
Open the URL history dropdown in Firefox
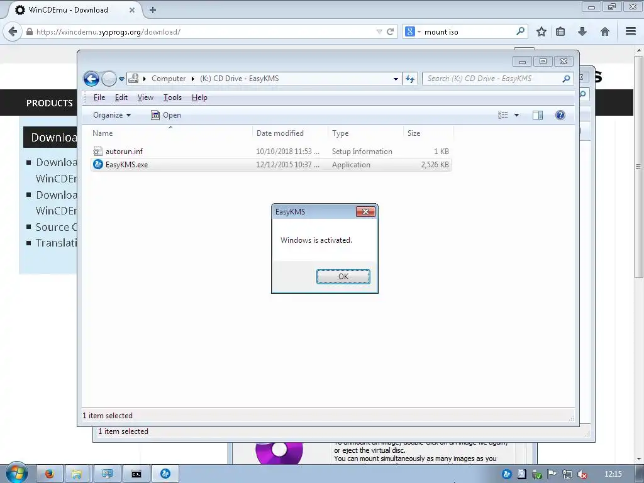(x=379, y=31)
